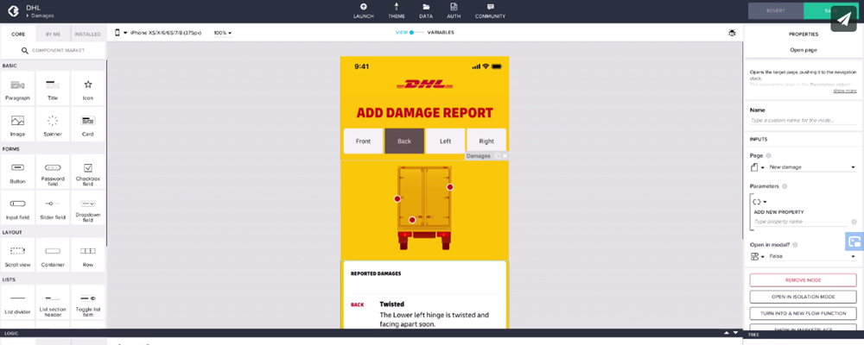Viewport: 864px width, 345px height.
Task: Select the Container component
Action: click(x=53, y=254)
